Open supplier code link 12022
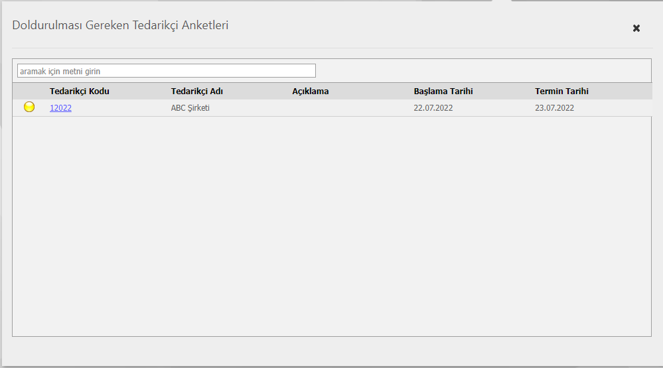 coord(60,108)
